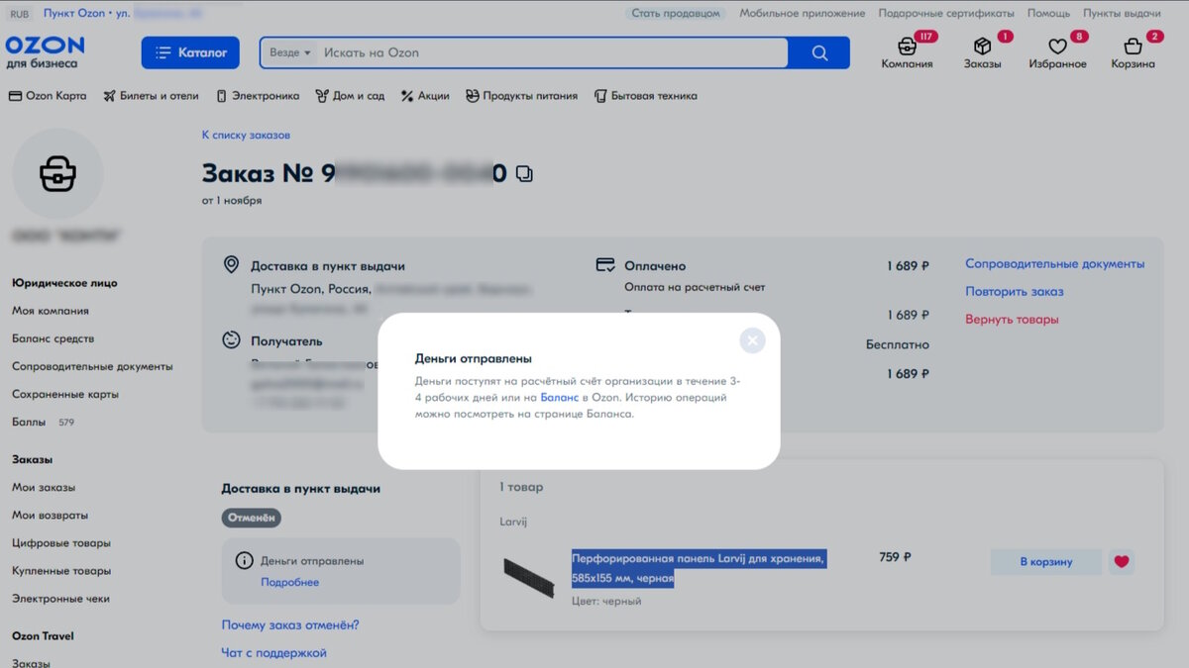Open the Компания icon in header
Screen dimensions: 1189x668
click(x=908, y=51)
